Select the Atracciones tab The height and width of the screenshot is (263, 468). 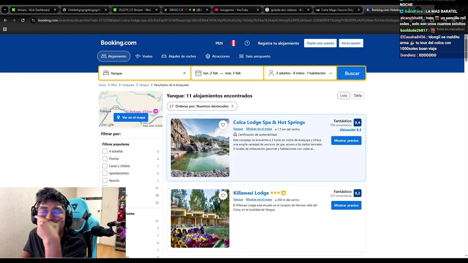[218, 56]
